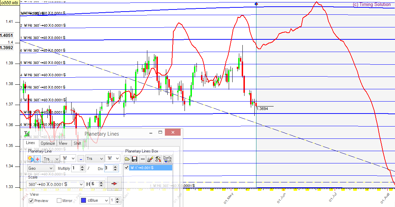Screen dimensions: 395x207
Task: Save planetary lines using the floppy disk icon
Action: click(x=134, y=159)
